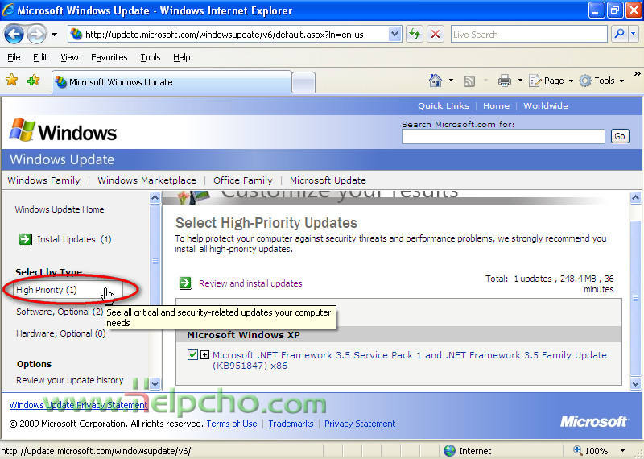Click the Refresh page icon
This screenshot has width=644, height=459.
click(x=414, y=34)
